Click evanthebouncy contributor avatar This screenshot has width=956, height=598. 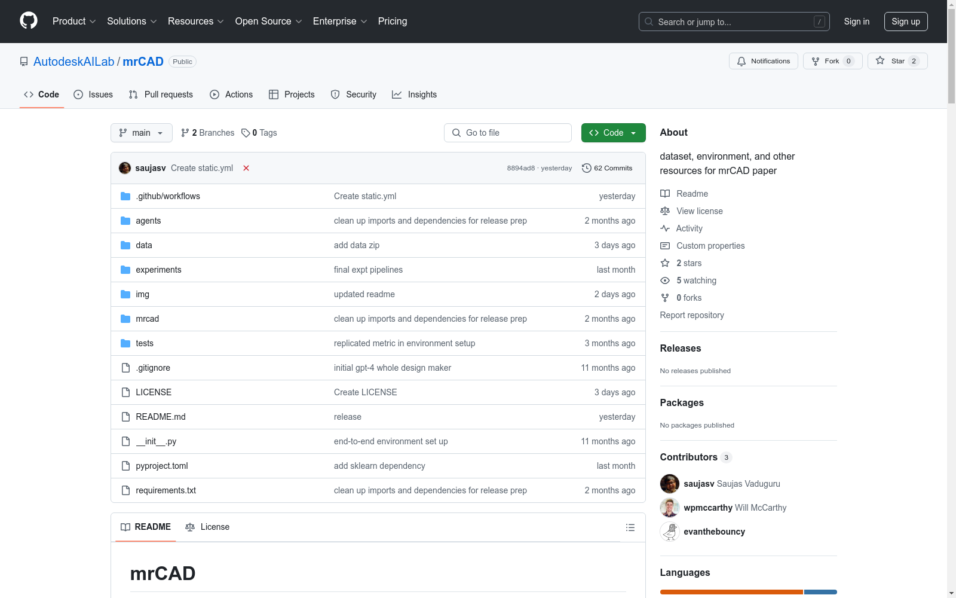coord(670,532)
